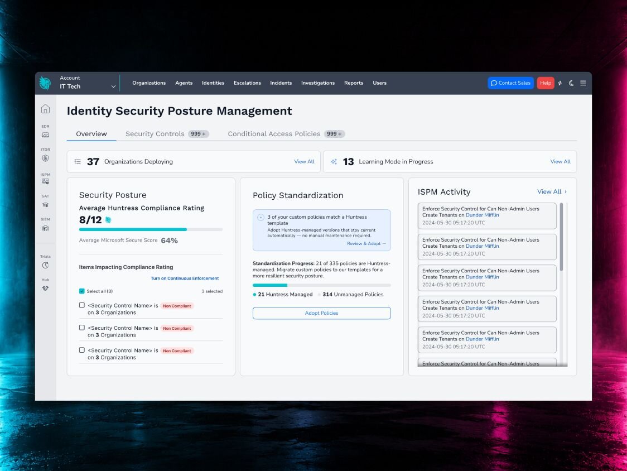Click the 3 selected label

(x=212, y=291)
